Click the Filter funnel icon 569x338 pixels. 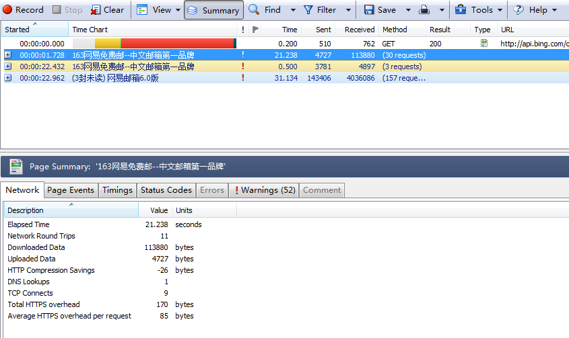(308, 10)
